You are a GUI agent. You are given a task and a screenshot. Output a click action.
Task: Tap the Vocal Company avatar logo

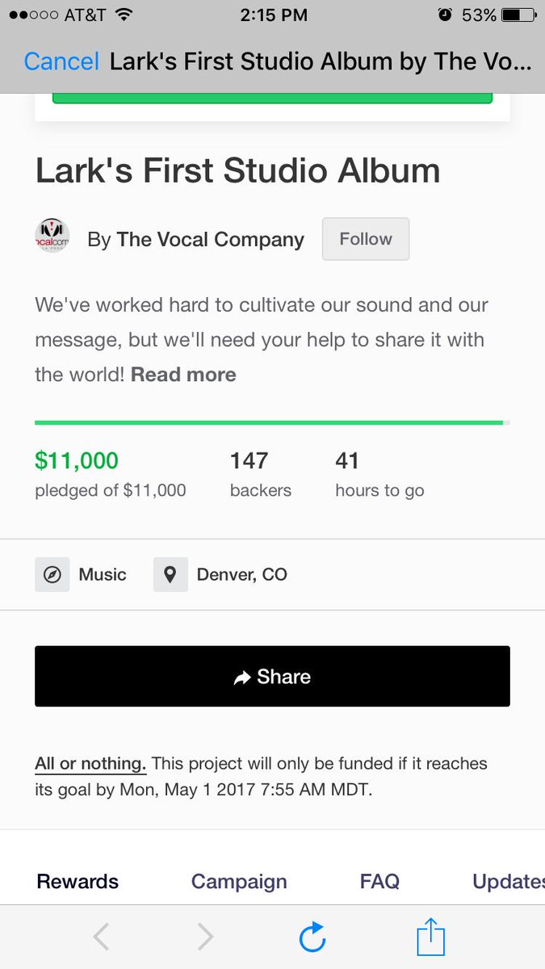coord(52,235)
